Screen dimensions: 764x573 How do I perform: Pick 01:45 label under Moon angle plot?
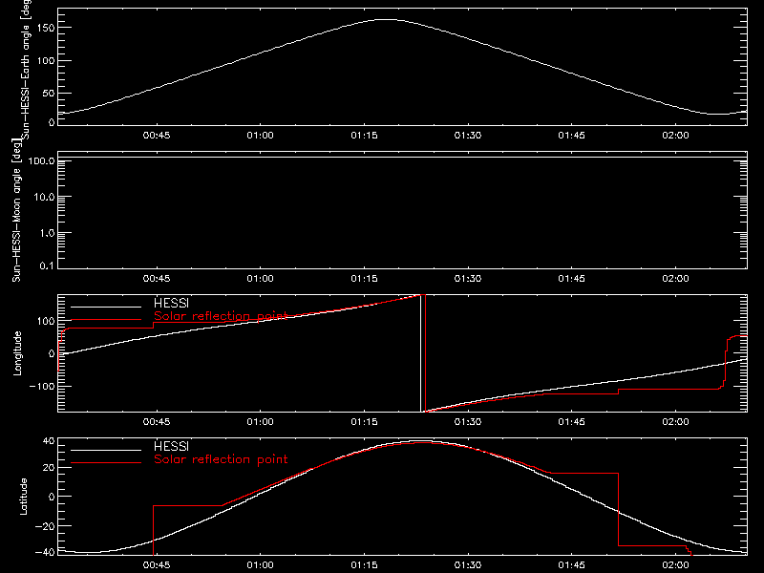click(x=571, y=279)
